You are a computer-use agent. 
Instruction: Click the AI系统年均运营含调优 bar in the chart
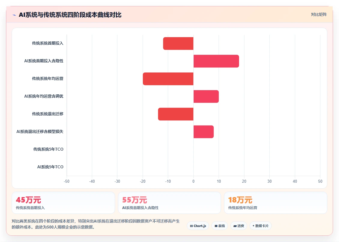click(206, 96)
